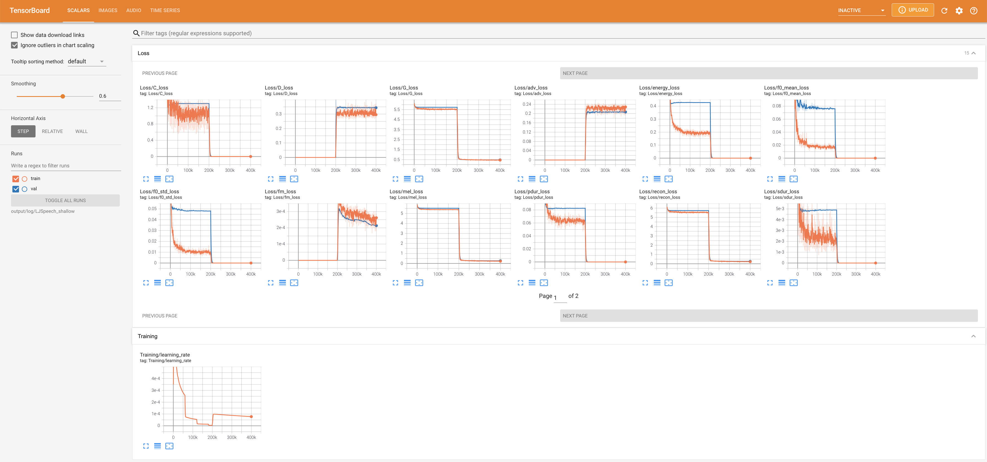987x462 pixels.
Task: Fit domain to data on Loss/G_loss chart
Action: pos(419,179)
